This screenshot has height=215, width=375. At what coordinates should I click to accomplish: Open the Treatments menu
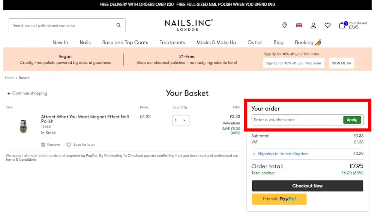point(172,43)
